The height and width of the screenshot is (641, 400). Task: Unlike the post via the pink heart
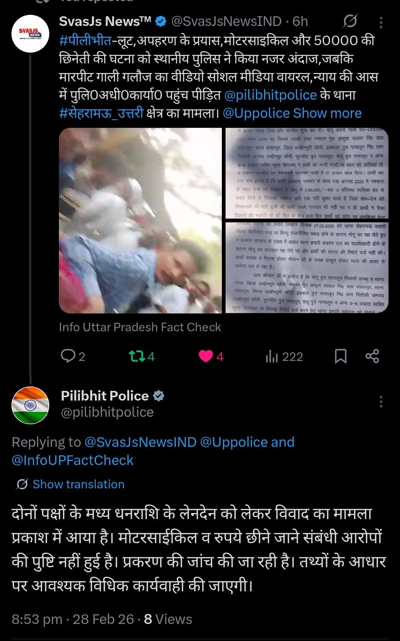click(x=206, y=356)
